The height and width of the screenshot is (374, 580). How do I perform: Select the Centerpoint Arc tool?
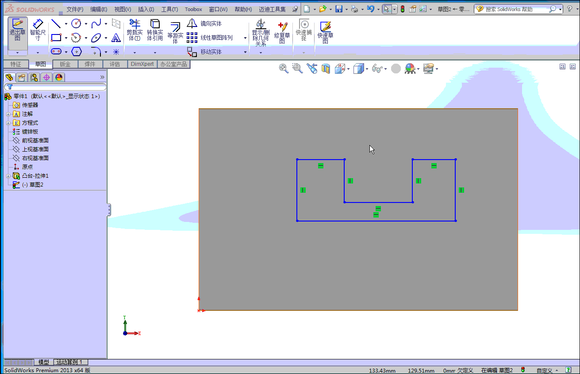(x=76, y=38)
